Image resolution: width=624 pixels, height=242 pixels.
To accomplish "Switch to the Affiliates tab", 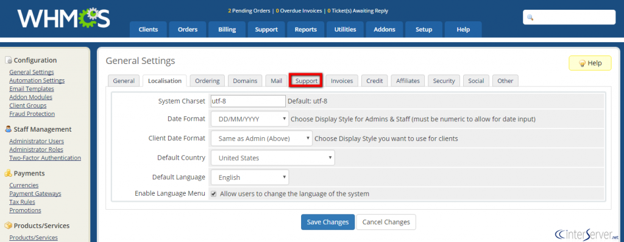I will [408, 81].
